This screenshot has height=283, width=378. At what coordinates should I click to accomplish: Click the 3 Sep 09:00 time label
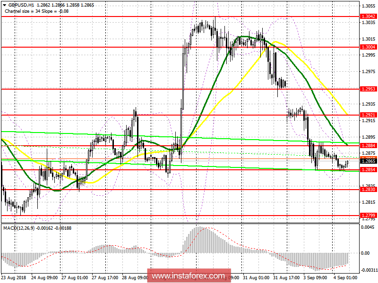coord(315,277)
